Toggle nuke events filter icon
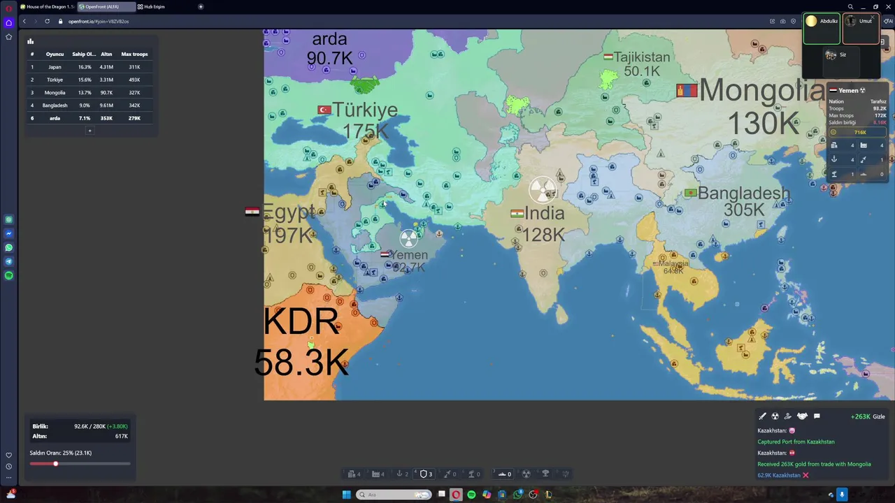The width and height of the screenshot is (895, 503). 775,416
